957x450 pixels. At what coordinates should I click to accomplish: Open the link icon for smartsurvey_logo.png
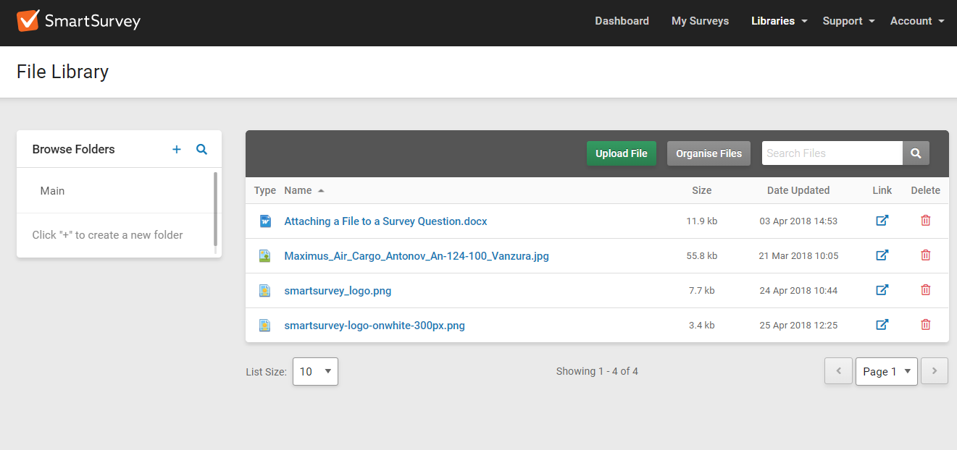tap(882, 289)
